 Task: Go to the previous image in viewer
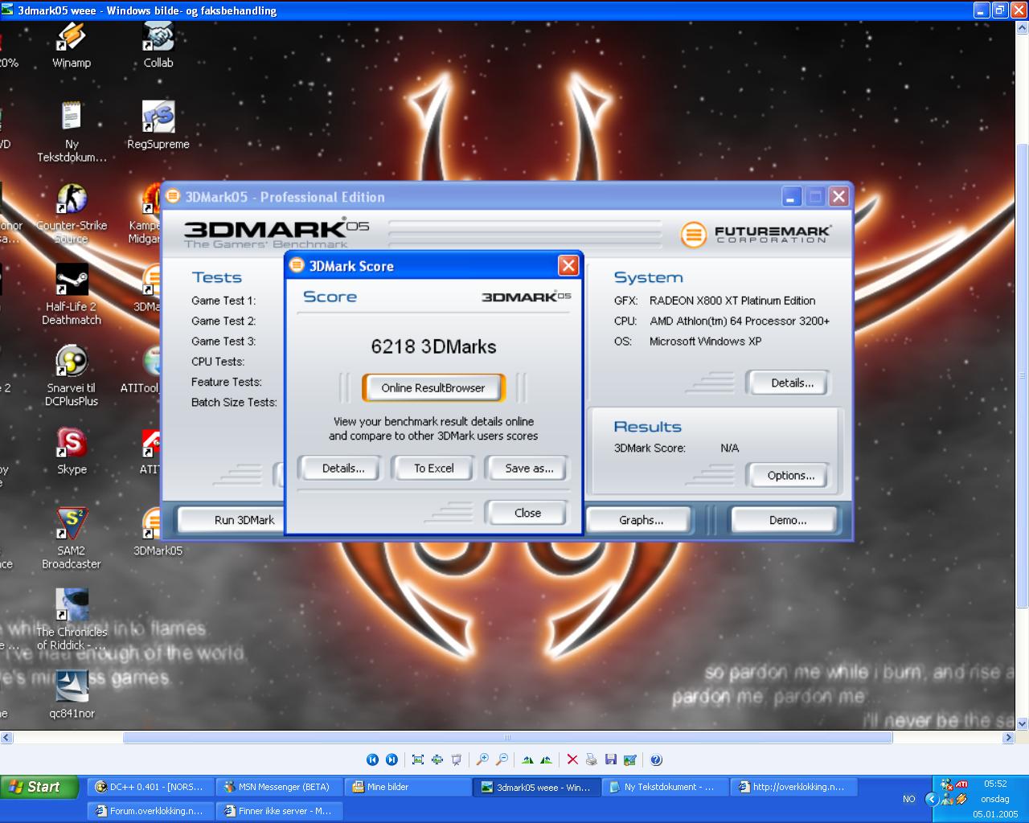pyautogui.click(x=372, y=760)
